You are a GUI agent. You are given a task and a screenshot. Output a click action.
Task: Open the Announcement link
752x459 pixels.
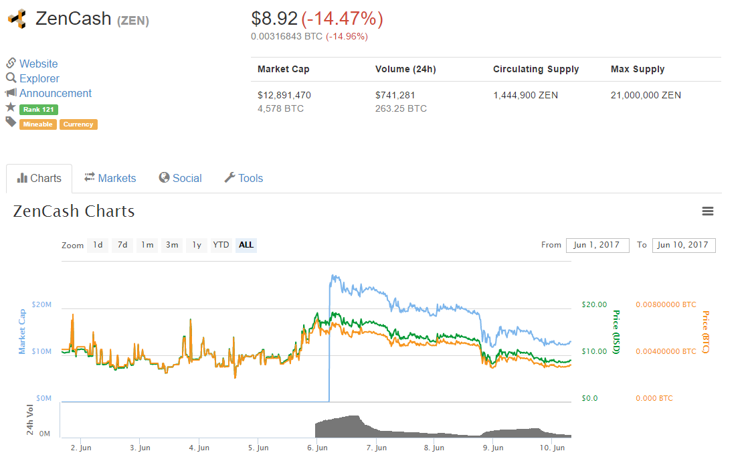pos(56,94)
